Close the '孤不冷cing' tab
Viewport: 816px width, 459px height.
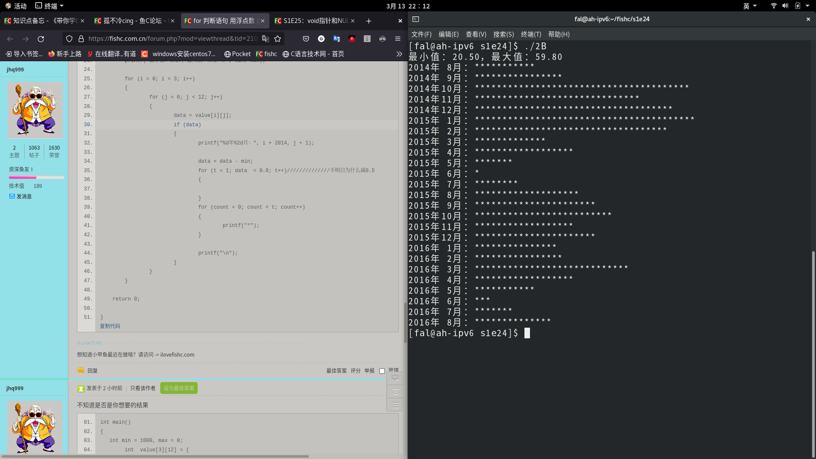pyautogui.click(x=173, y=21)
